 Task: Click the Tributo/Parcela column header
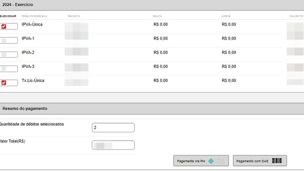34,16
